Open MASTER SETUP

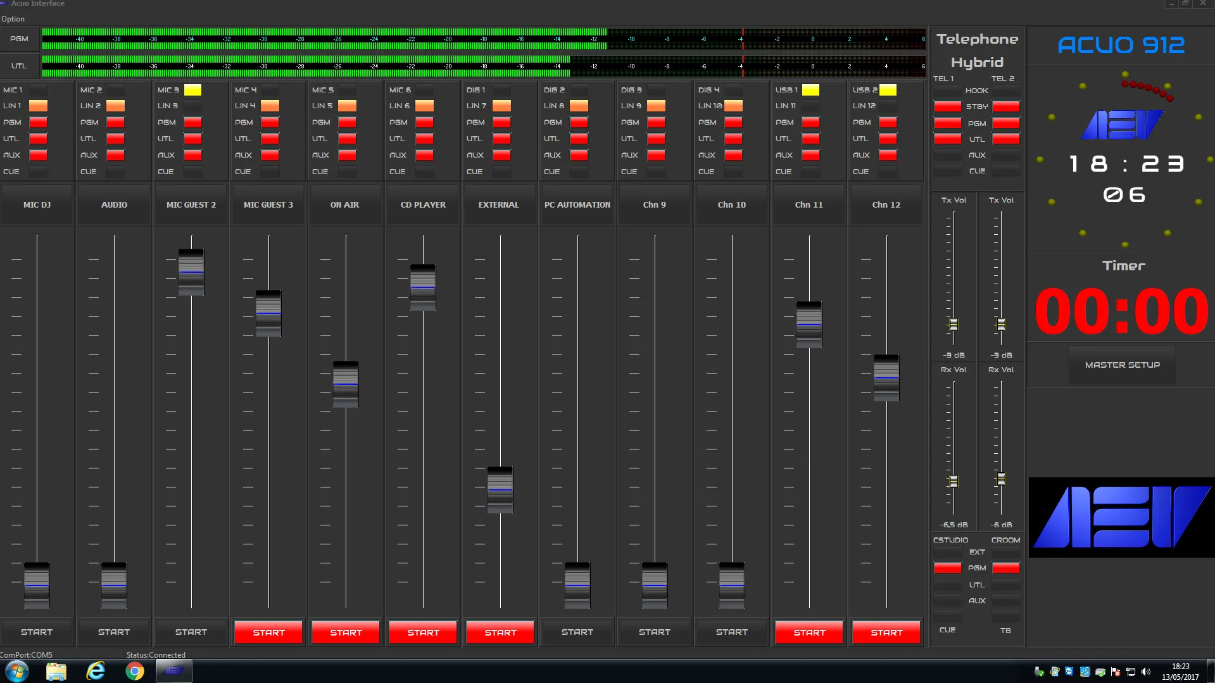pos(1123,365)
